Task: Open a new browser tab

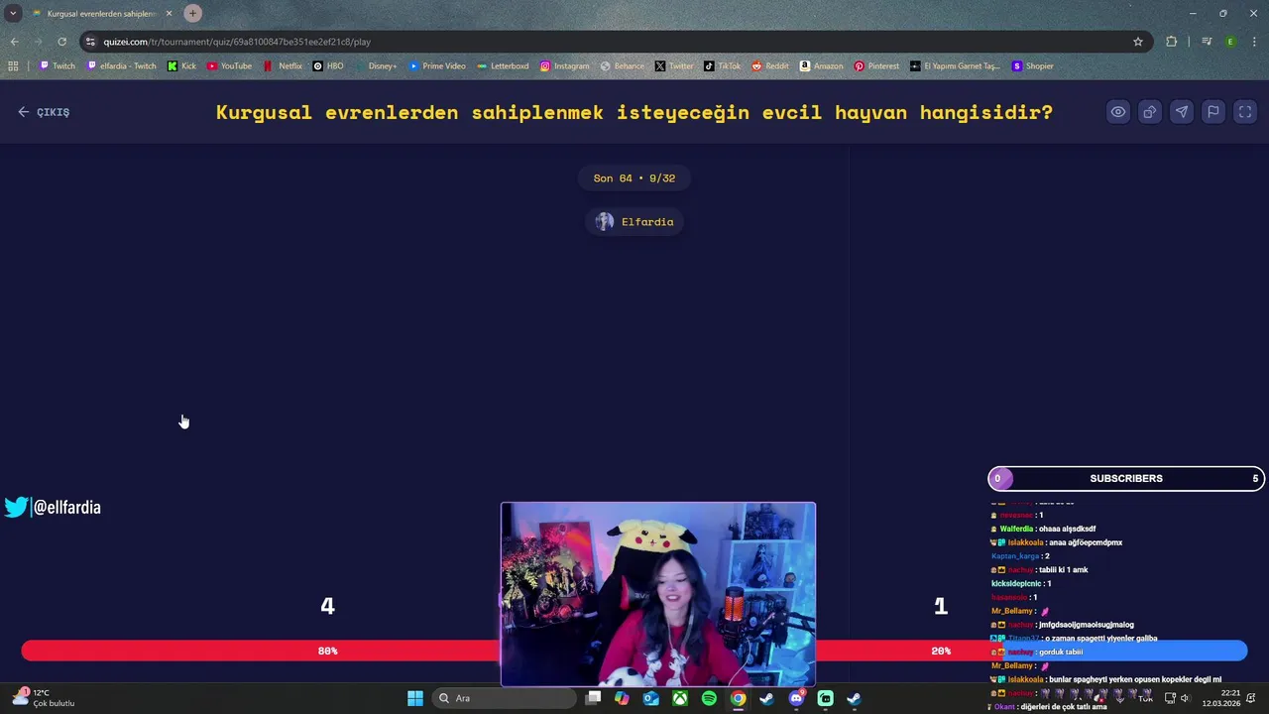Action: click(192, 13)
